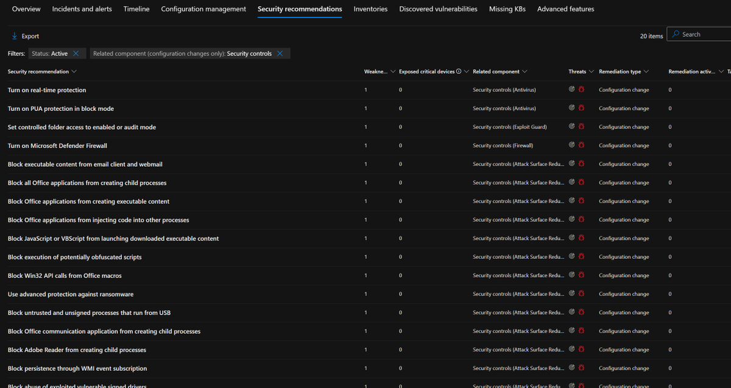The height and width of the screenshot is (388, 731).
Task: Click the target icon for Office communication application row
Action: point(572,331)
